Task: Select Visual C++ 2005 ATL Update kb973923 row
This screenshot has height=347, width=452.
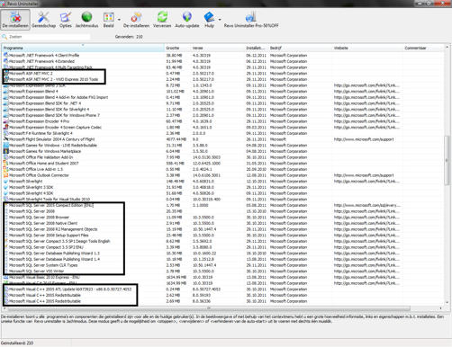Action: pyautogui.click(x=70, y=289)
